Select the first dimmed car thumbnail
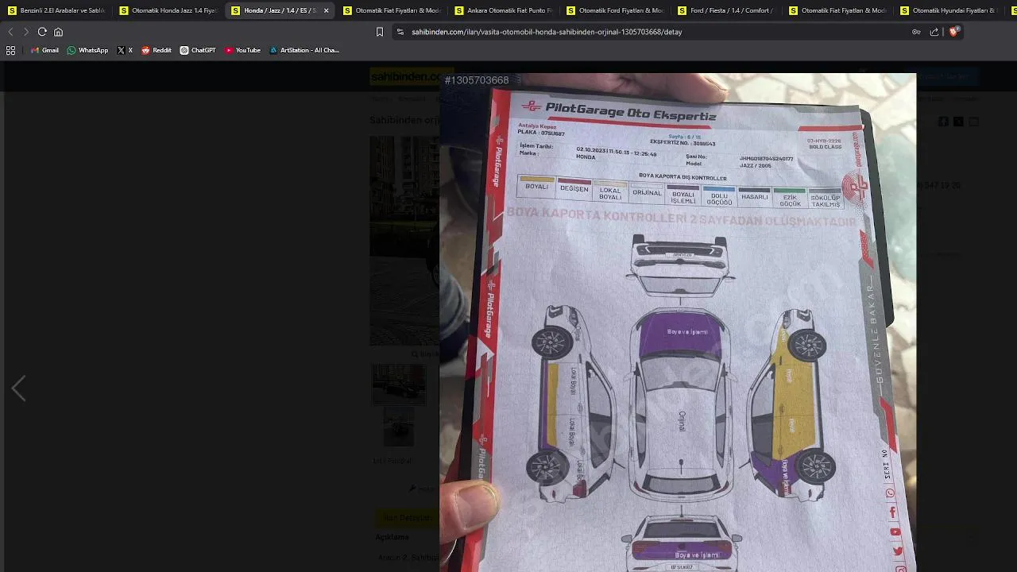This screenshot has height=572, width=1017. pyautogui.click(x=399, y=385)
